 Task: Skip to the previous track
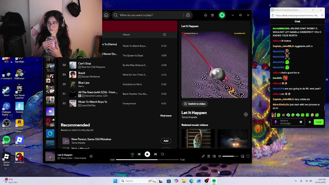(x=139, y=154)
